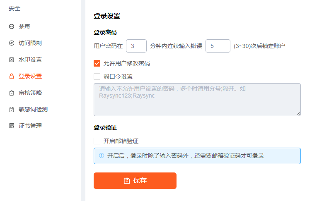
Task: Click the certificate icon beside 证书管理
Action: [x=12, y=126]
